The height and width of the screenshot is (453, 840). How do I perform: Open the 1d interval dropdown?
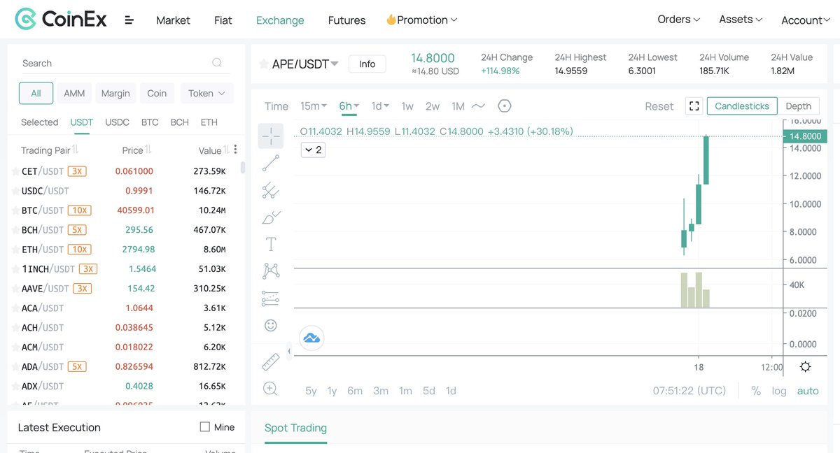[x=380, y=106]
